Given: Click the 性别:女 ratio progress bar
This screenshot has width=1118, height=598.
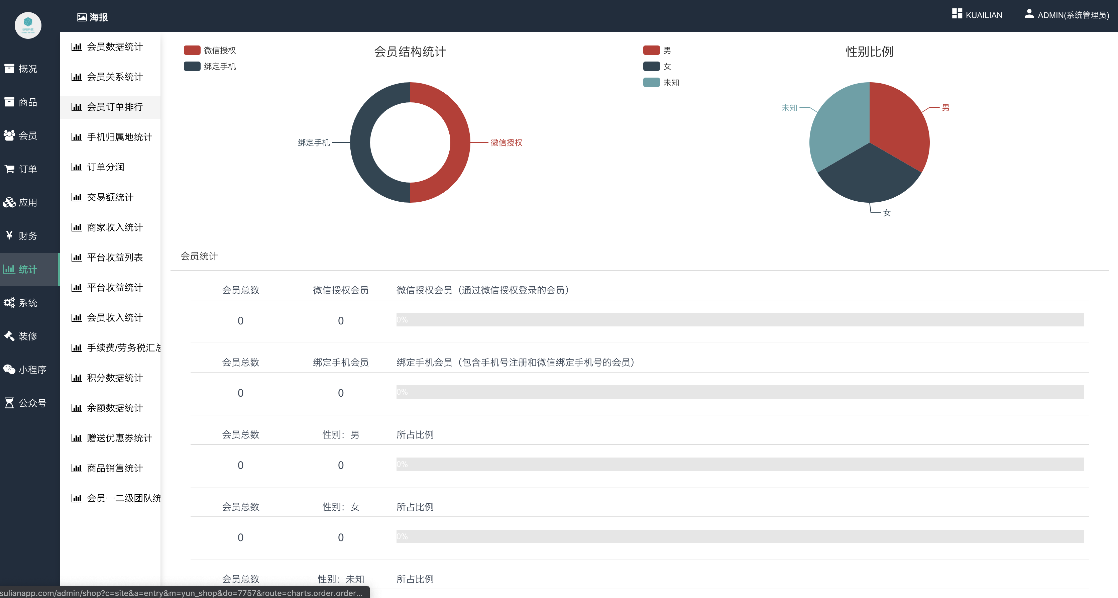Looking at the screenshot, I should click(740, 536).
